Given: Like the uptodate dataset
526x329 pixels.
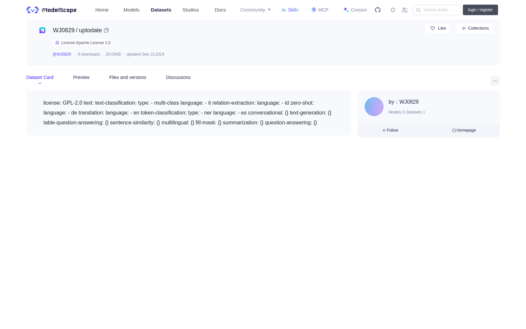Looking at the screenshot, I should (x=438, y=28).
